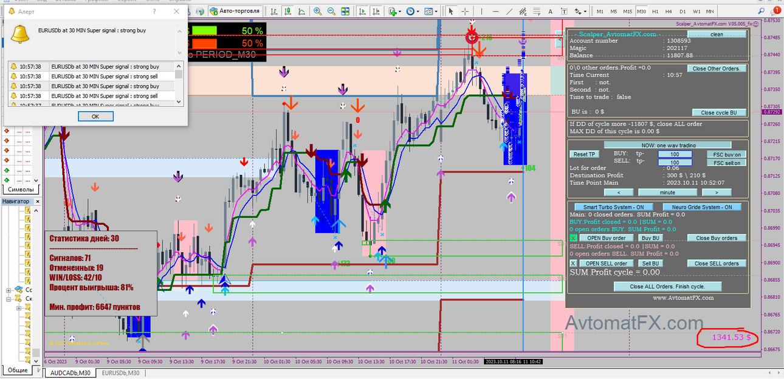784x379 pixels.
Task: Click the BUY tp input field
Action: point(675,154)
